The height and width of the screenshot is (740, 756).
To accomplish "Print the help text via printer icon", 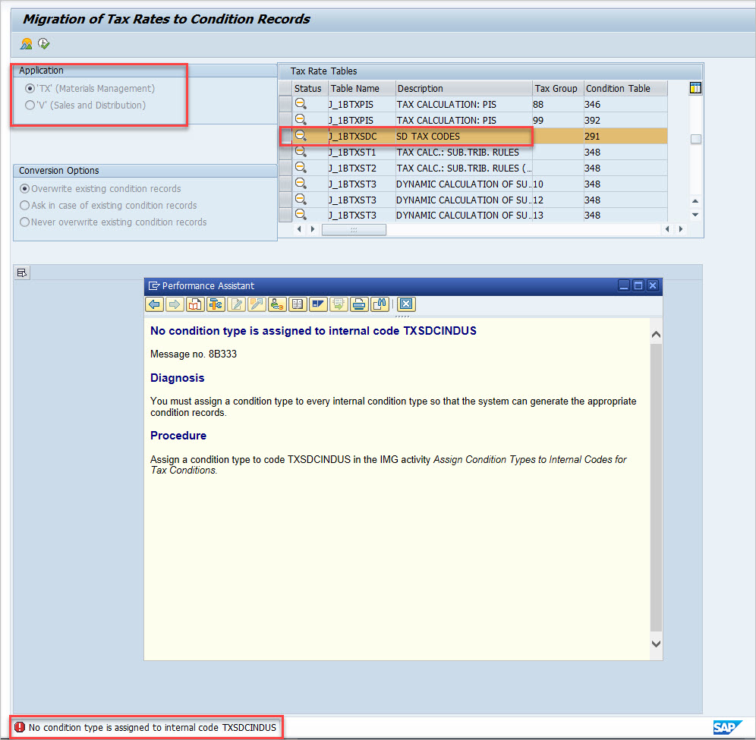I will tap(359, 304).
